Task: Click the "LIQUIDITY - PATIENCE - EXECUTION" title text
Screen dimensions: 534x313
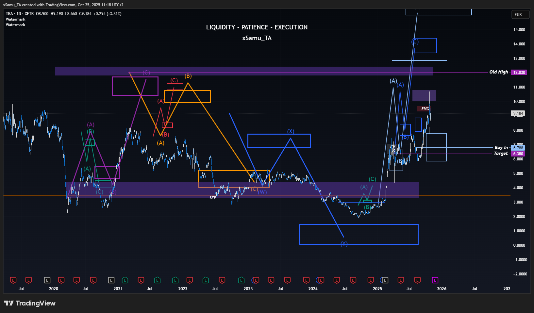Action: (x=257, y=27)
